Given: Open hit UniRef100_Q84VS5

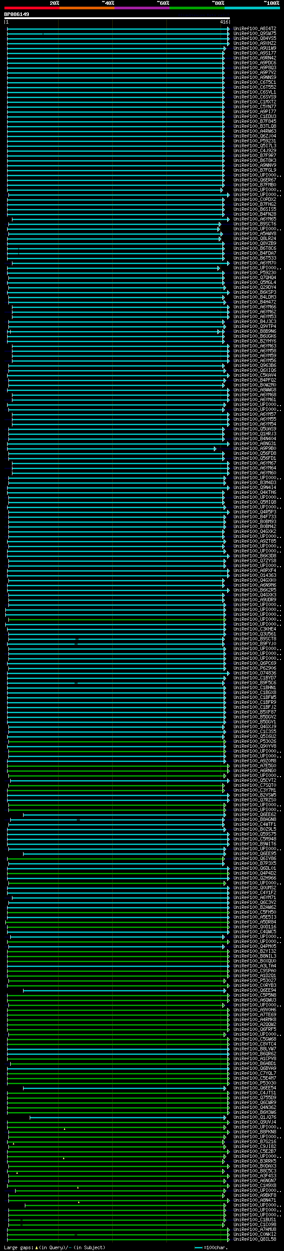Looking at the screenshot, I should coord(255,38).
